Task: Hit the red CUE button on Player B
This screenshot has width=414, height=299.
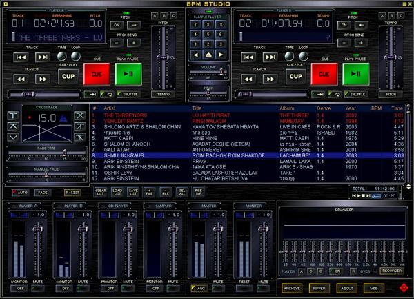Action: (x=324, y=74)
